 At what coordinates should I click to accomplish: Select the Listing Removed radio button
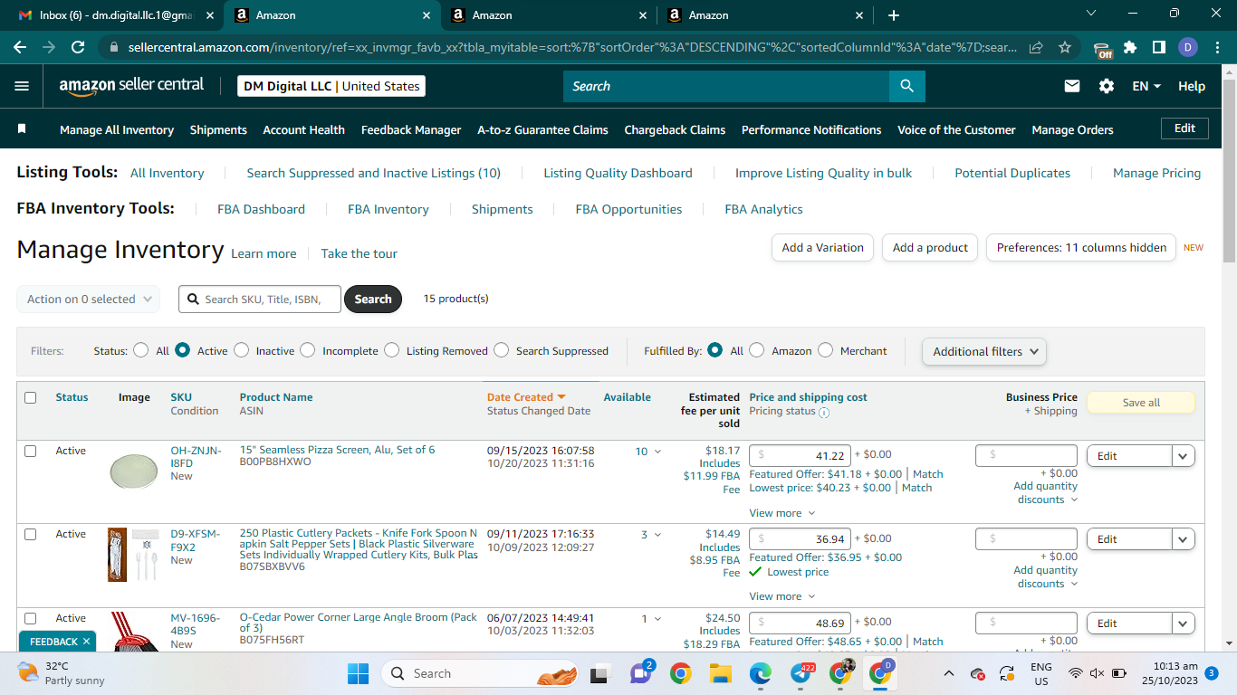[x=391, y=350]
